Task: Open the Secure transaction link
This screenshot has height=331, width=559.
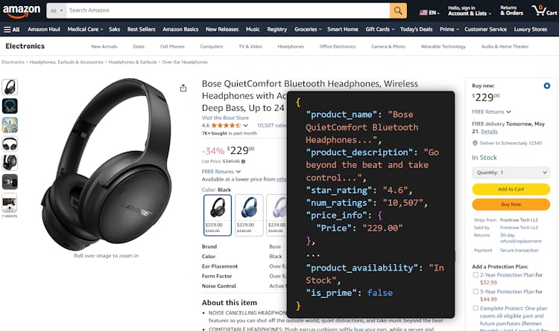Action: (519, 251)
